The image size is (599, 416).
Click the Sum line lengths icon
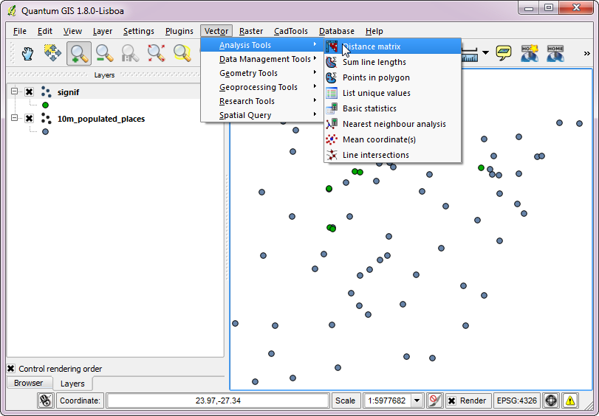pos(332,62)
